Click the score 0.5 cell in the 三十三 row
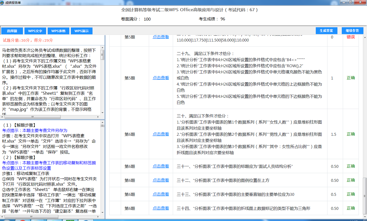Viewport: 367px width, 221px height. click(x=334, y=195)
